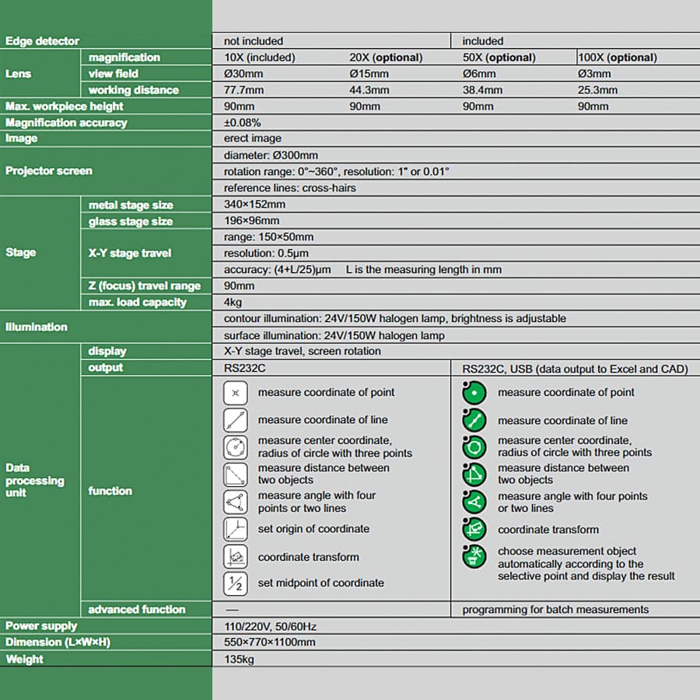Click the 'Ø30mm' view field value
Image resolution: width=700 pixels, height=700 pixels.
click(243, 74)
